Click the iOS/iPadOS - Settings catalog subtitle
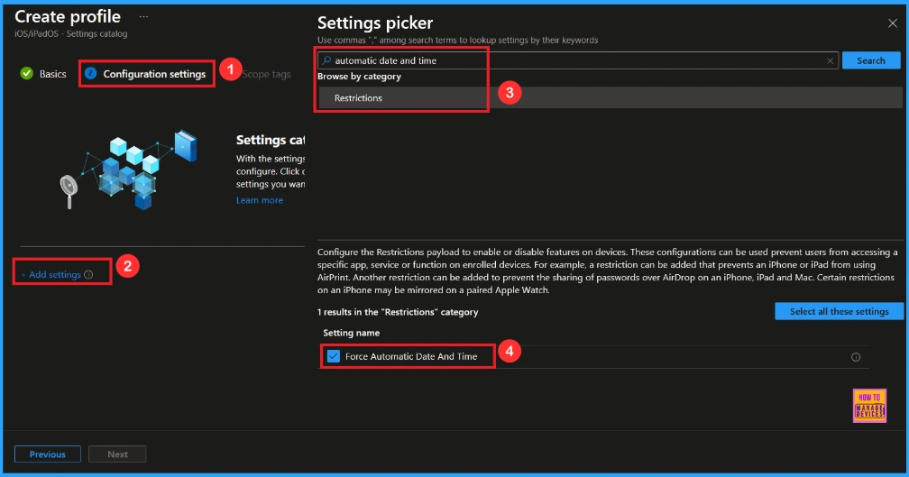 (x=70, y=33)
